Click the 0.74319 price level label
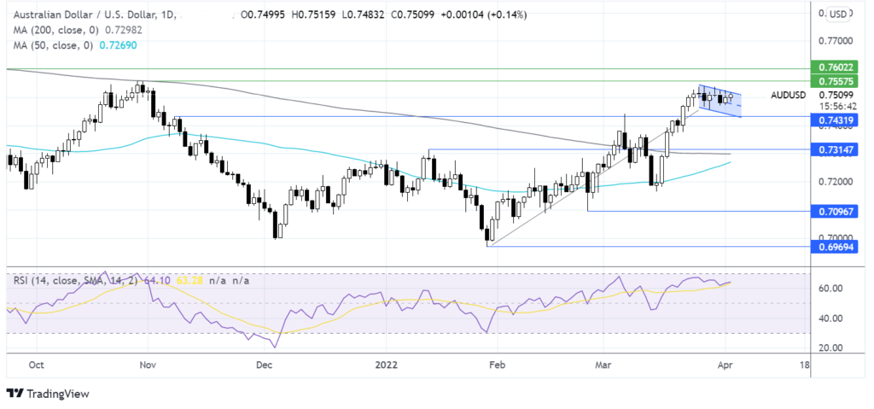The width and height of the screenshot is (874, 409). (835, 120)
